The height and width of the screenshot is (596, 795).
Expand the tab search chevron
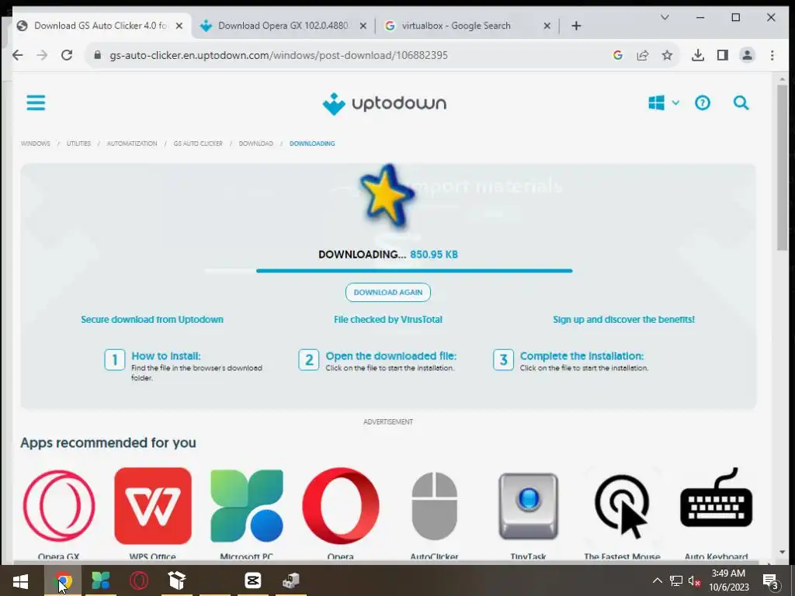click(665, 17)
